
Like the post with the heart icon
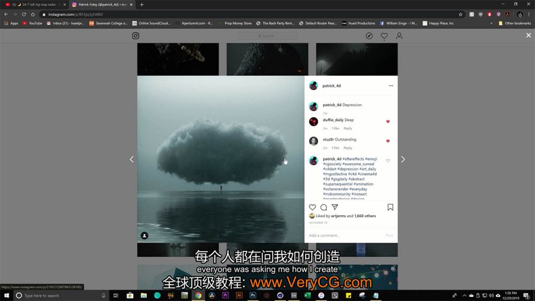(x=312, y=207)
